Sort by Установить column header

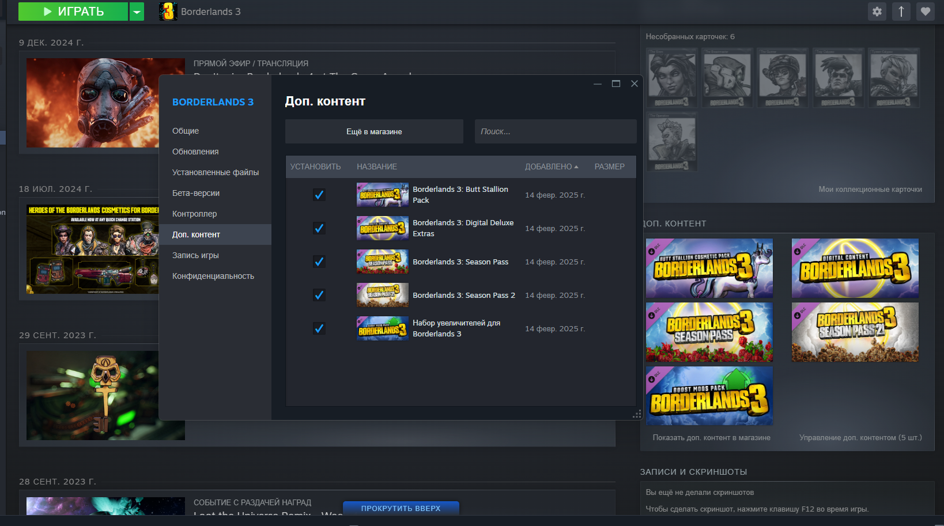[x=315, y=166]
